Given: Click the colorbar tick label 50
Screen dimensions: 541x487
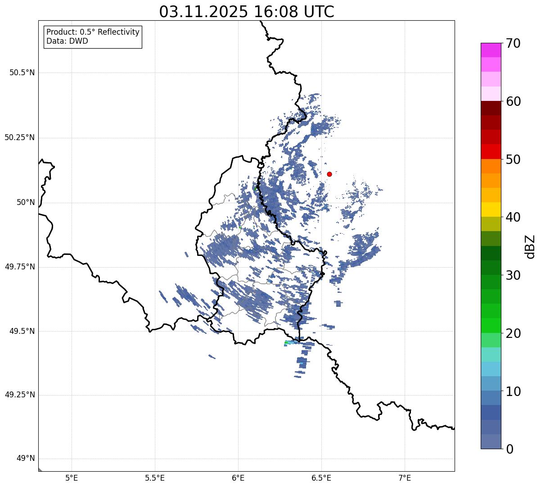Looking at the screenshot, I should point(513,159).
